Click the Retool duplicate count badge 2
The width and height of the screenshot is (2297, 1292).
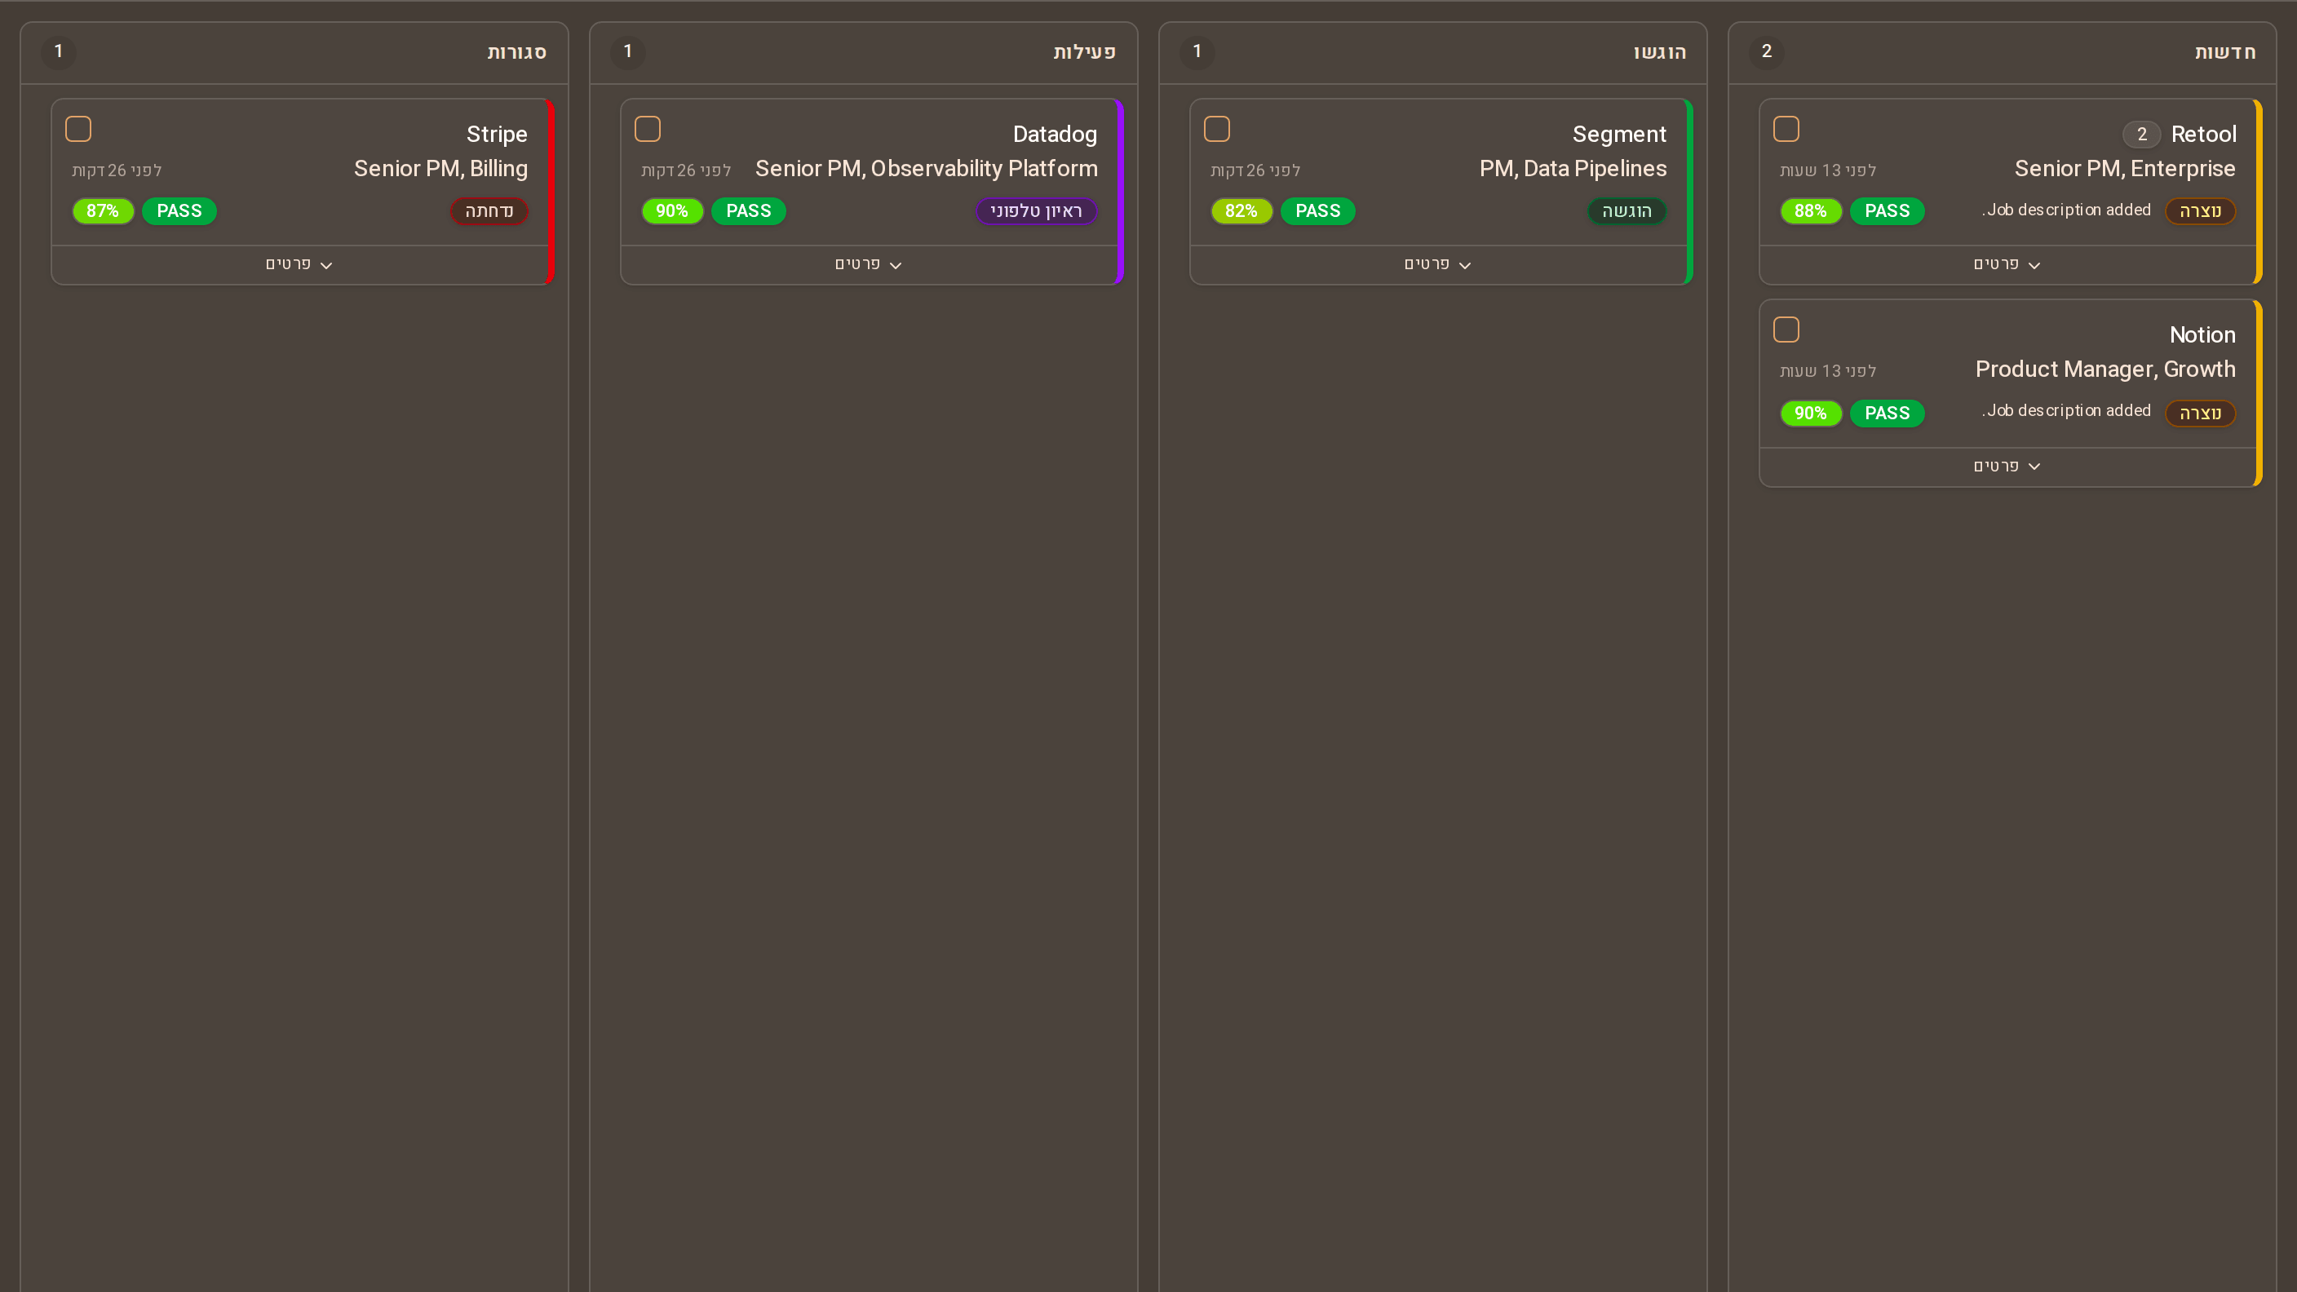[2141, 135]
